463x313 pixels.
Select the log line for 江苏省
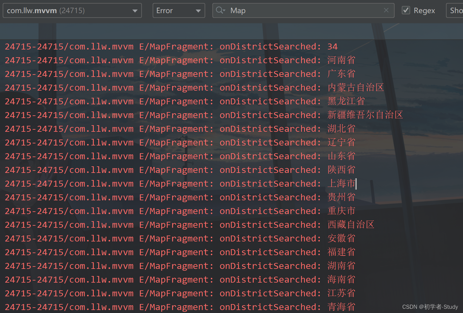pyautogui.click(x=180, y=293)
